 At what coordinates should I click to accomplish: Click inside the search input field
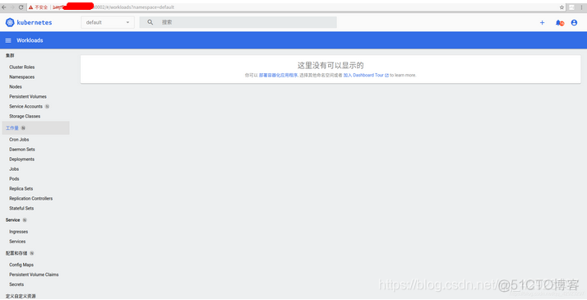tap(238, 22)
